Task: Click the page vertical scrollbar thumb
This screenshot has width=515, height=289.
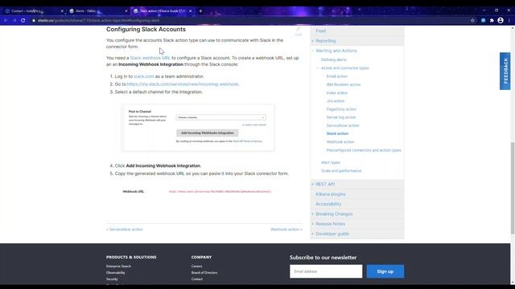Action: pos(513,188)
